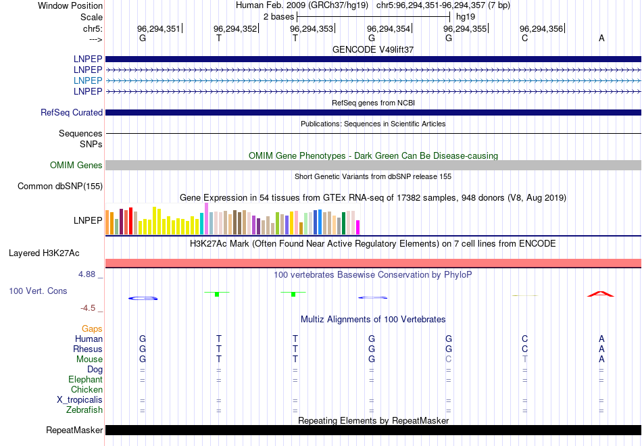Image resolution: width=642 pixels, height=446 pixels.
Task: Click the Zebrafish alignment row label
Action: [84, 410]
